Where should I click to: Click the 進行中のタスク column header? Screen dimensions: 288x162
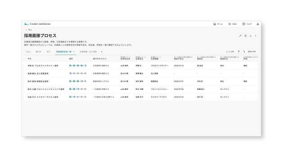pyautogui.click(x=99, y=59)
